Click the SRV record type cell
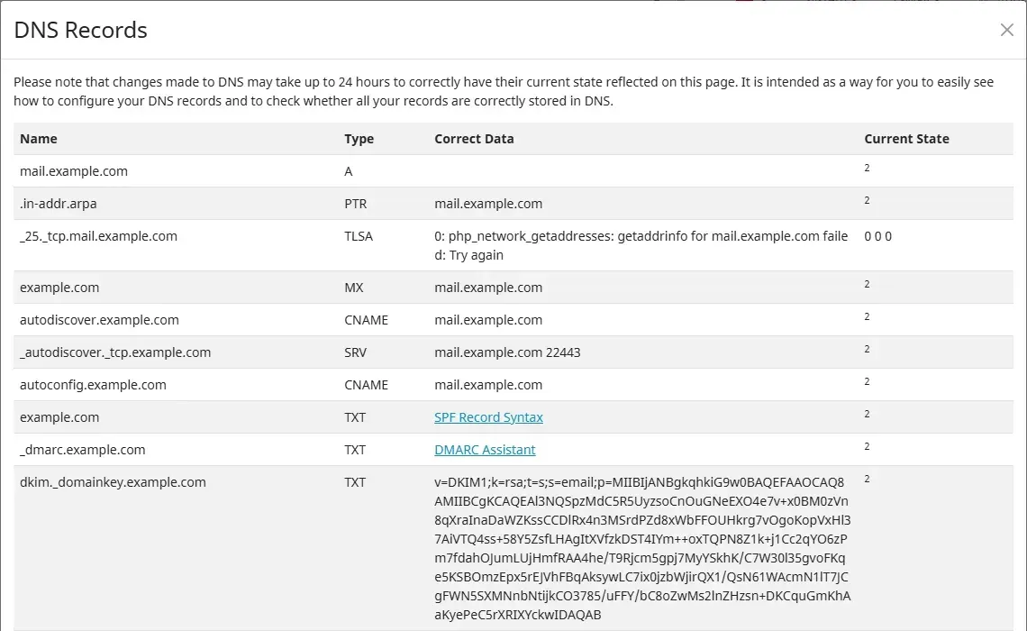This screenshot has height=631, width=1027. click(x=356, y=352)
